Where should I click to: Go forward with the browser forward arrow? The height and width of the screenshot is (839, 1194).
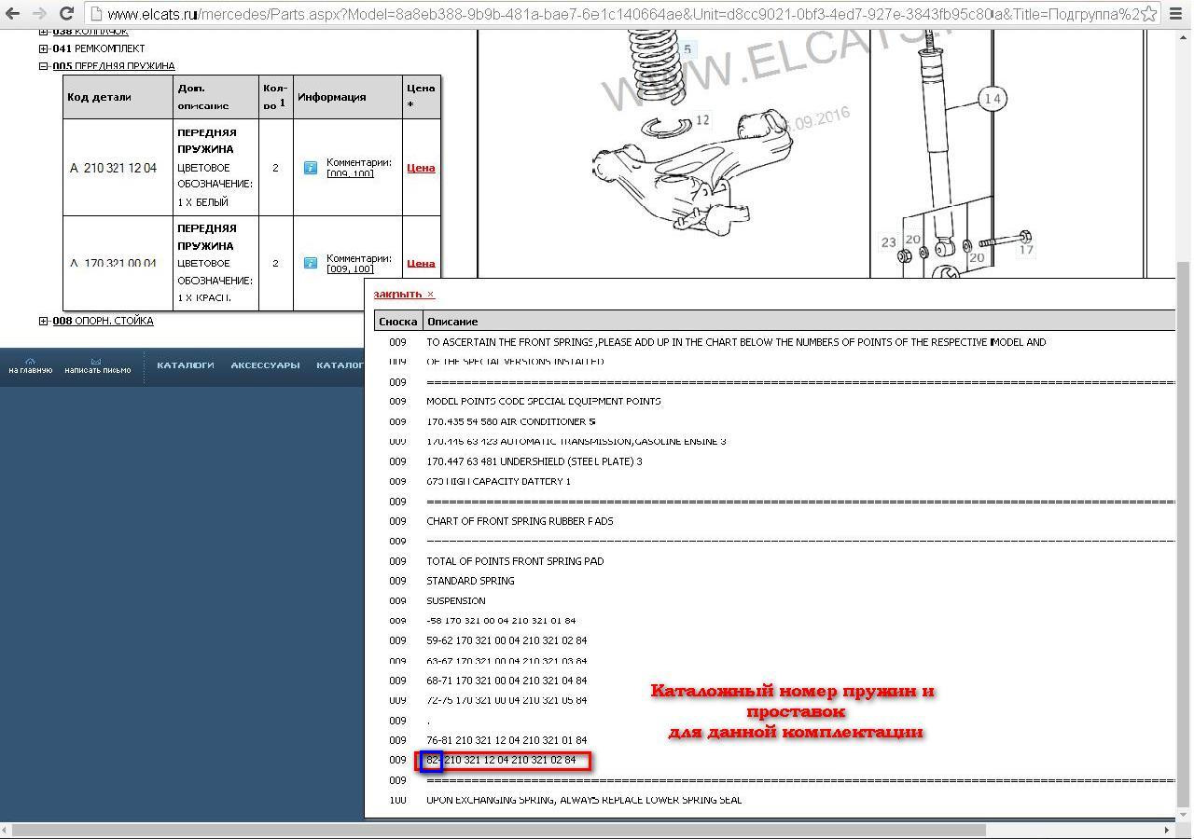(x=39, y=14)
